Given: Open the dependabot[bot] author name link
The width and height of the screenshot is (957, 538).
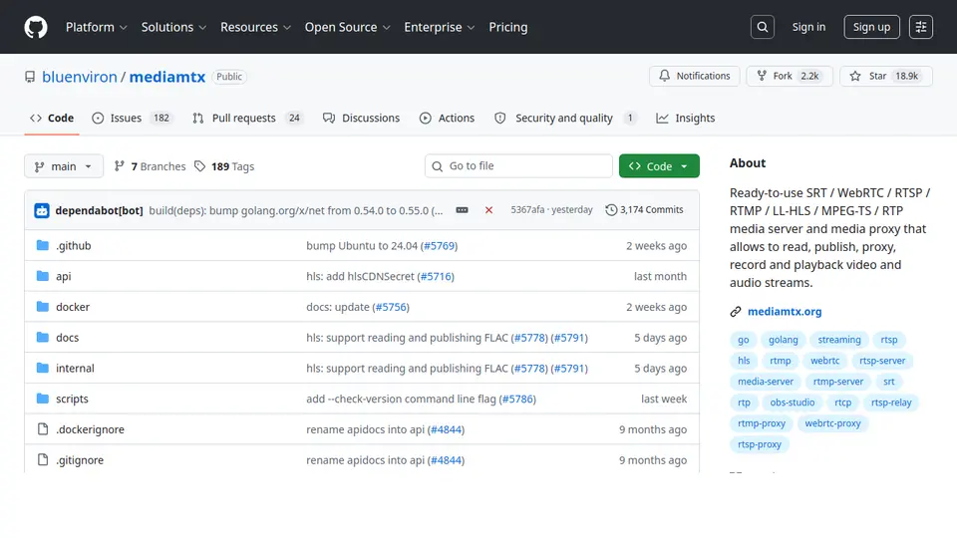Looking at the screenshot, I should point(99,210).
